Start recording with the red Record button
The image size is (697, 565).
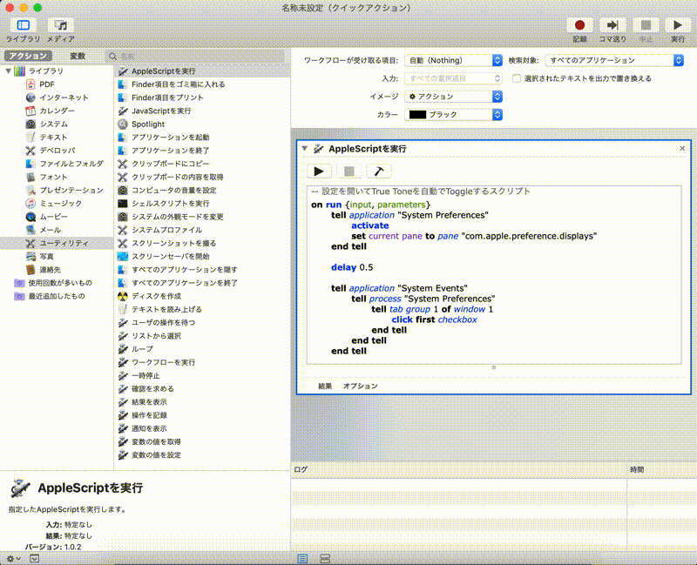[x=579, y=25]
